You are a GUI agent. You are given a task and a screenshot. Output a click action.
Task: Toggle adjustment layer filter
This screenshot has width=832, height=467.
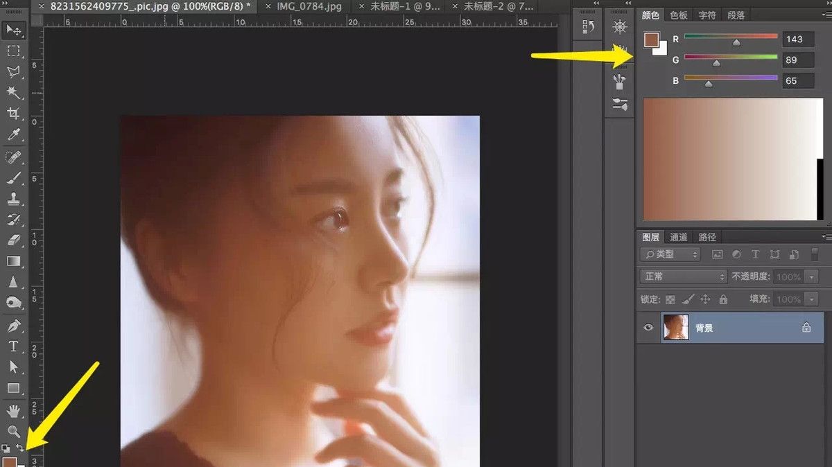click(736, 254)
